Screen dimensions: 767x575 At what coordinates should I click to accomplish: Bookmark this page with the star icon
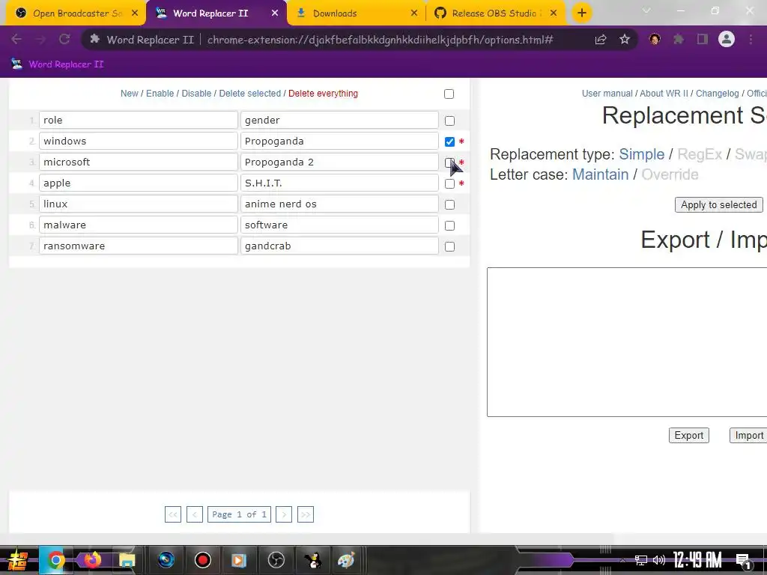625,40
